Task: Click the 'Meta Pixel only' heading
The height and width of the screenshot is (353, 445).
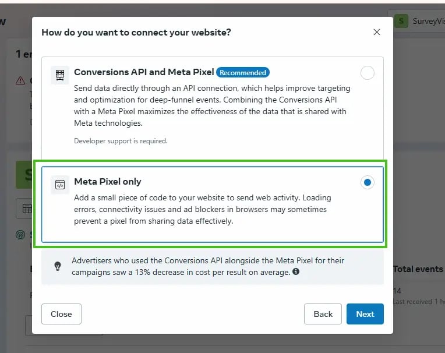Action: (108, 182)
